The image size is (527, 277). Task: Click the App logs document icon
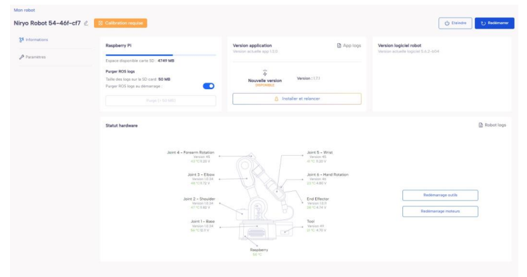tap(338, 45)
